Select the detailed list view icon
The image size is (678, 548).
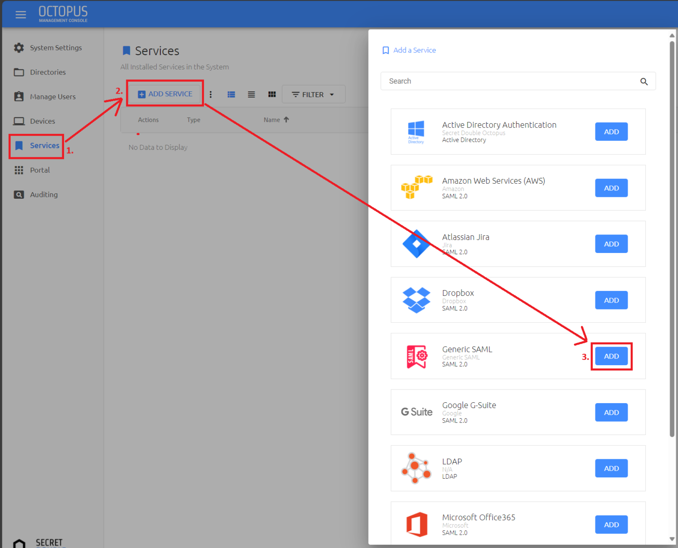tap(231, 94)
